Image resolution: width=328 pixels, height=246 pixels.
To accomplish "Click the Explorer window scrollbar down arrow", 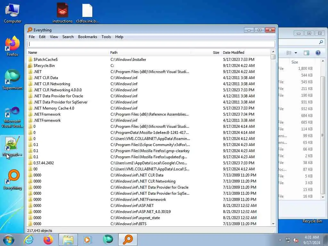I will pyautogui.click(x=323, y=197).
